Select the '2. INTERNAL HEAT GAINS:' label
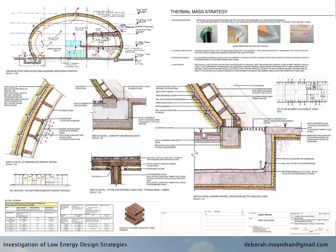The width and height of the screenshot is (336, 252). click(181, 51)
